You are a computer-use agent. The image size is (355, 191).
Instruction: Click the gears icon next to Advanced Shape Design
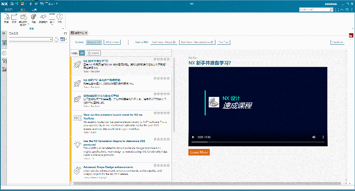(x=77, y=170)
